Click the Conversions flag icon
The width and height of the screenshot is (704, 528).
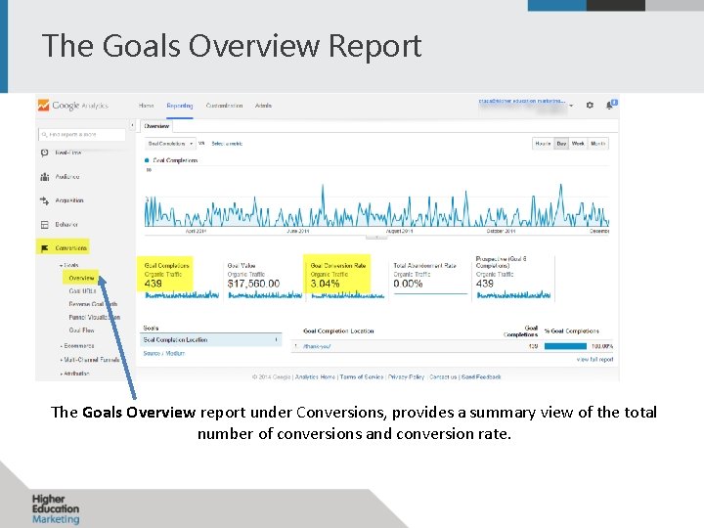pos(44,248)
